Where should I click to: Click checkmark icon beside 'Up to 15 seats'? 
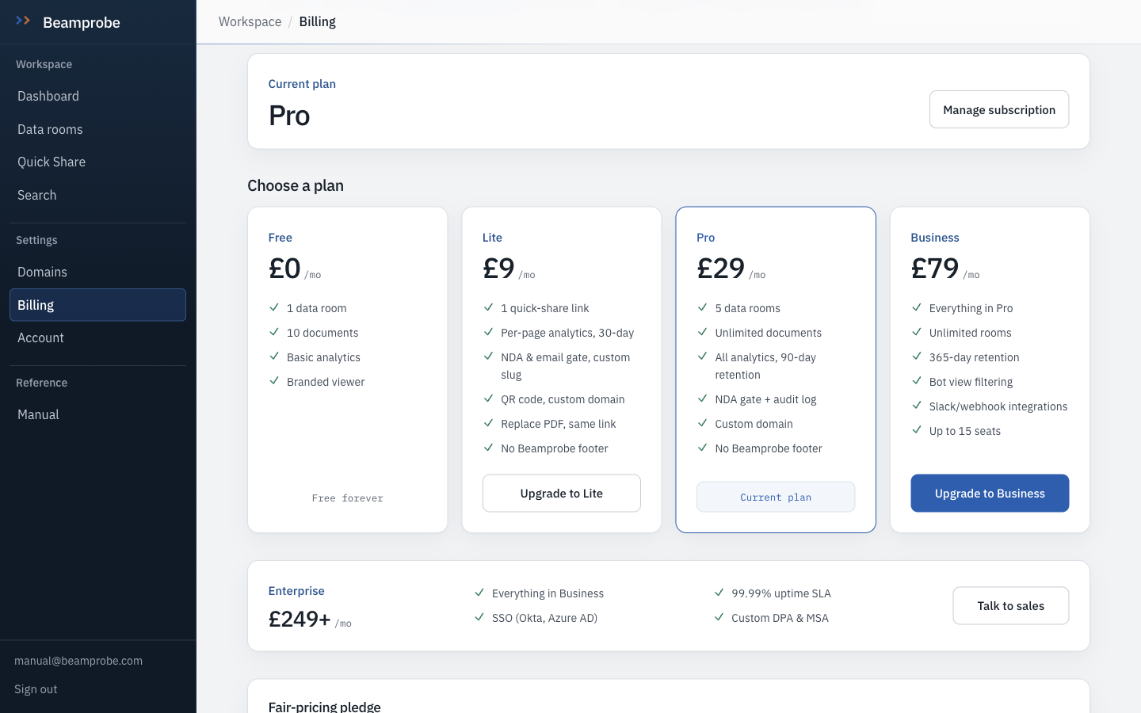click(917, 430)
